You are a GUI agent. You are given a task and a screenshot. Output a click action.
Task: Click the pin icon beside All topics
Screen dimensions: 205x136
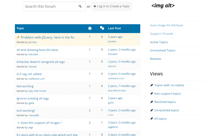tap(151, 119)
